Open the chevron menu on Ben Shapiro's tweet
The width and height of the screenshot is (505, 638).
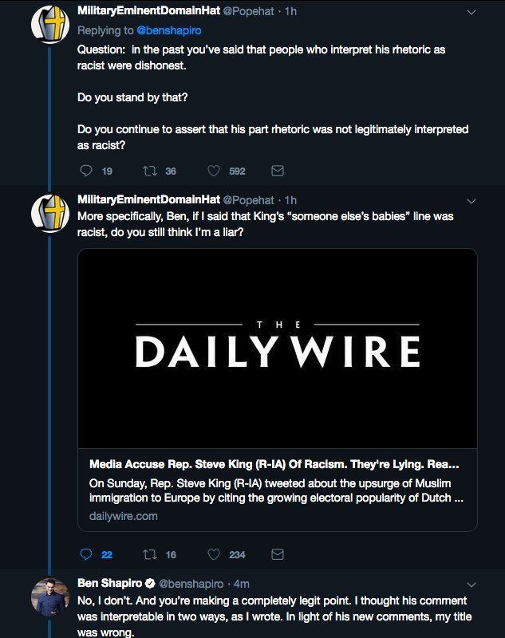(471, 585)
